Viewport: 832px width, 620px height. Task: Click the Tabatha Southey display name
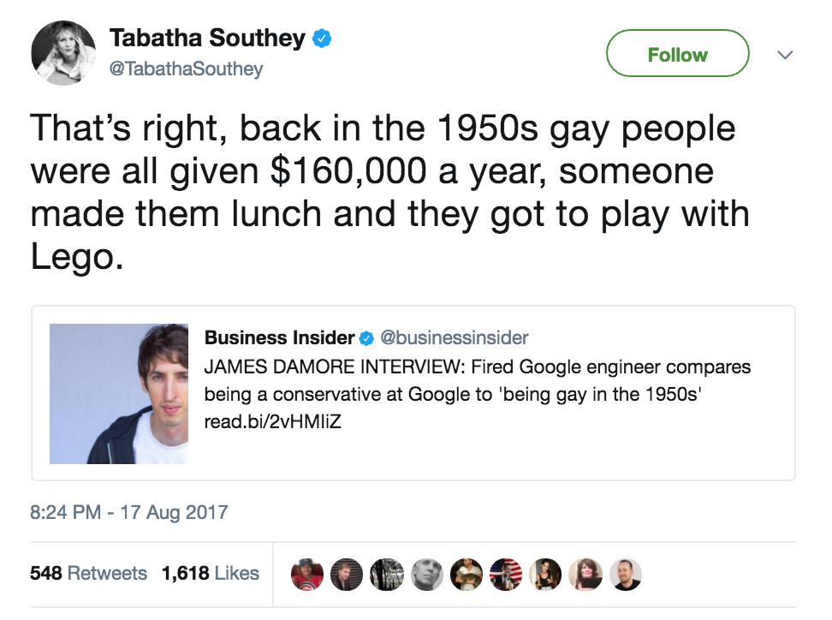click(206, 39)
